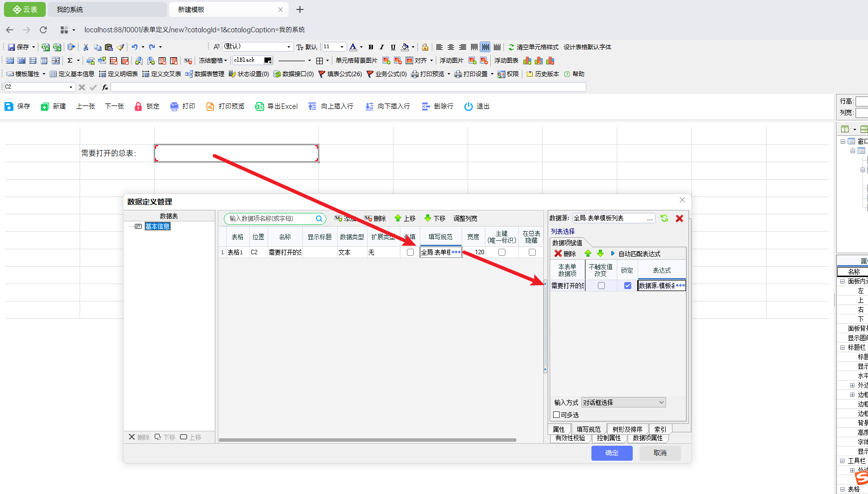Screen dimensions: 868x494
Task: Toggle the 在总表隐藏 checkbox in row 1
Action: (x=532, y=252)
